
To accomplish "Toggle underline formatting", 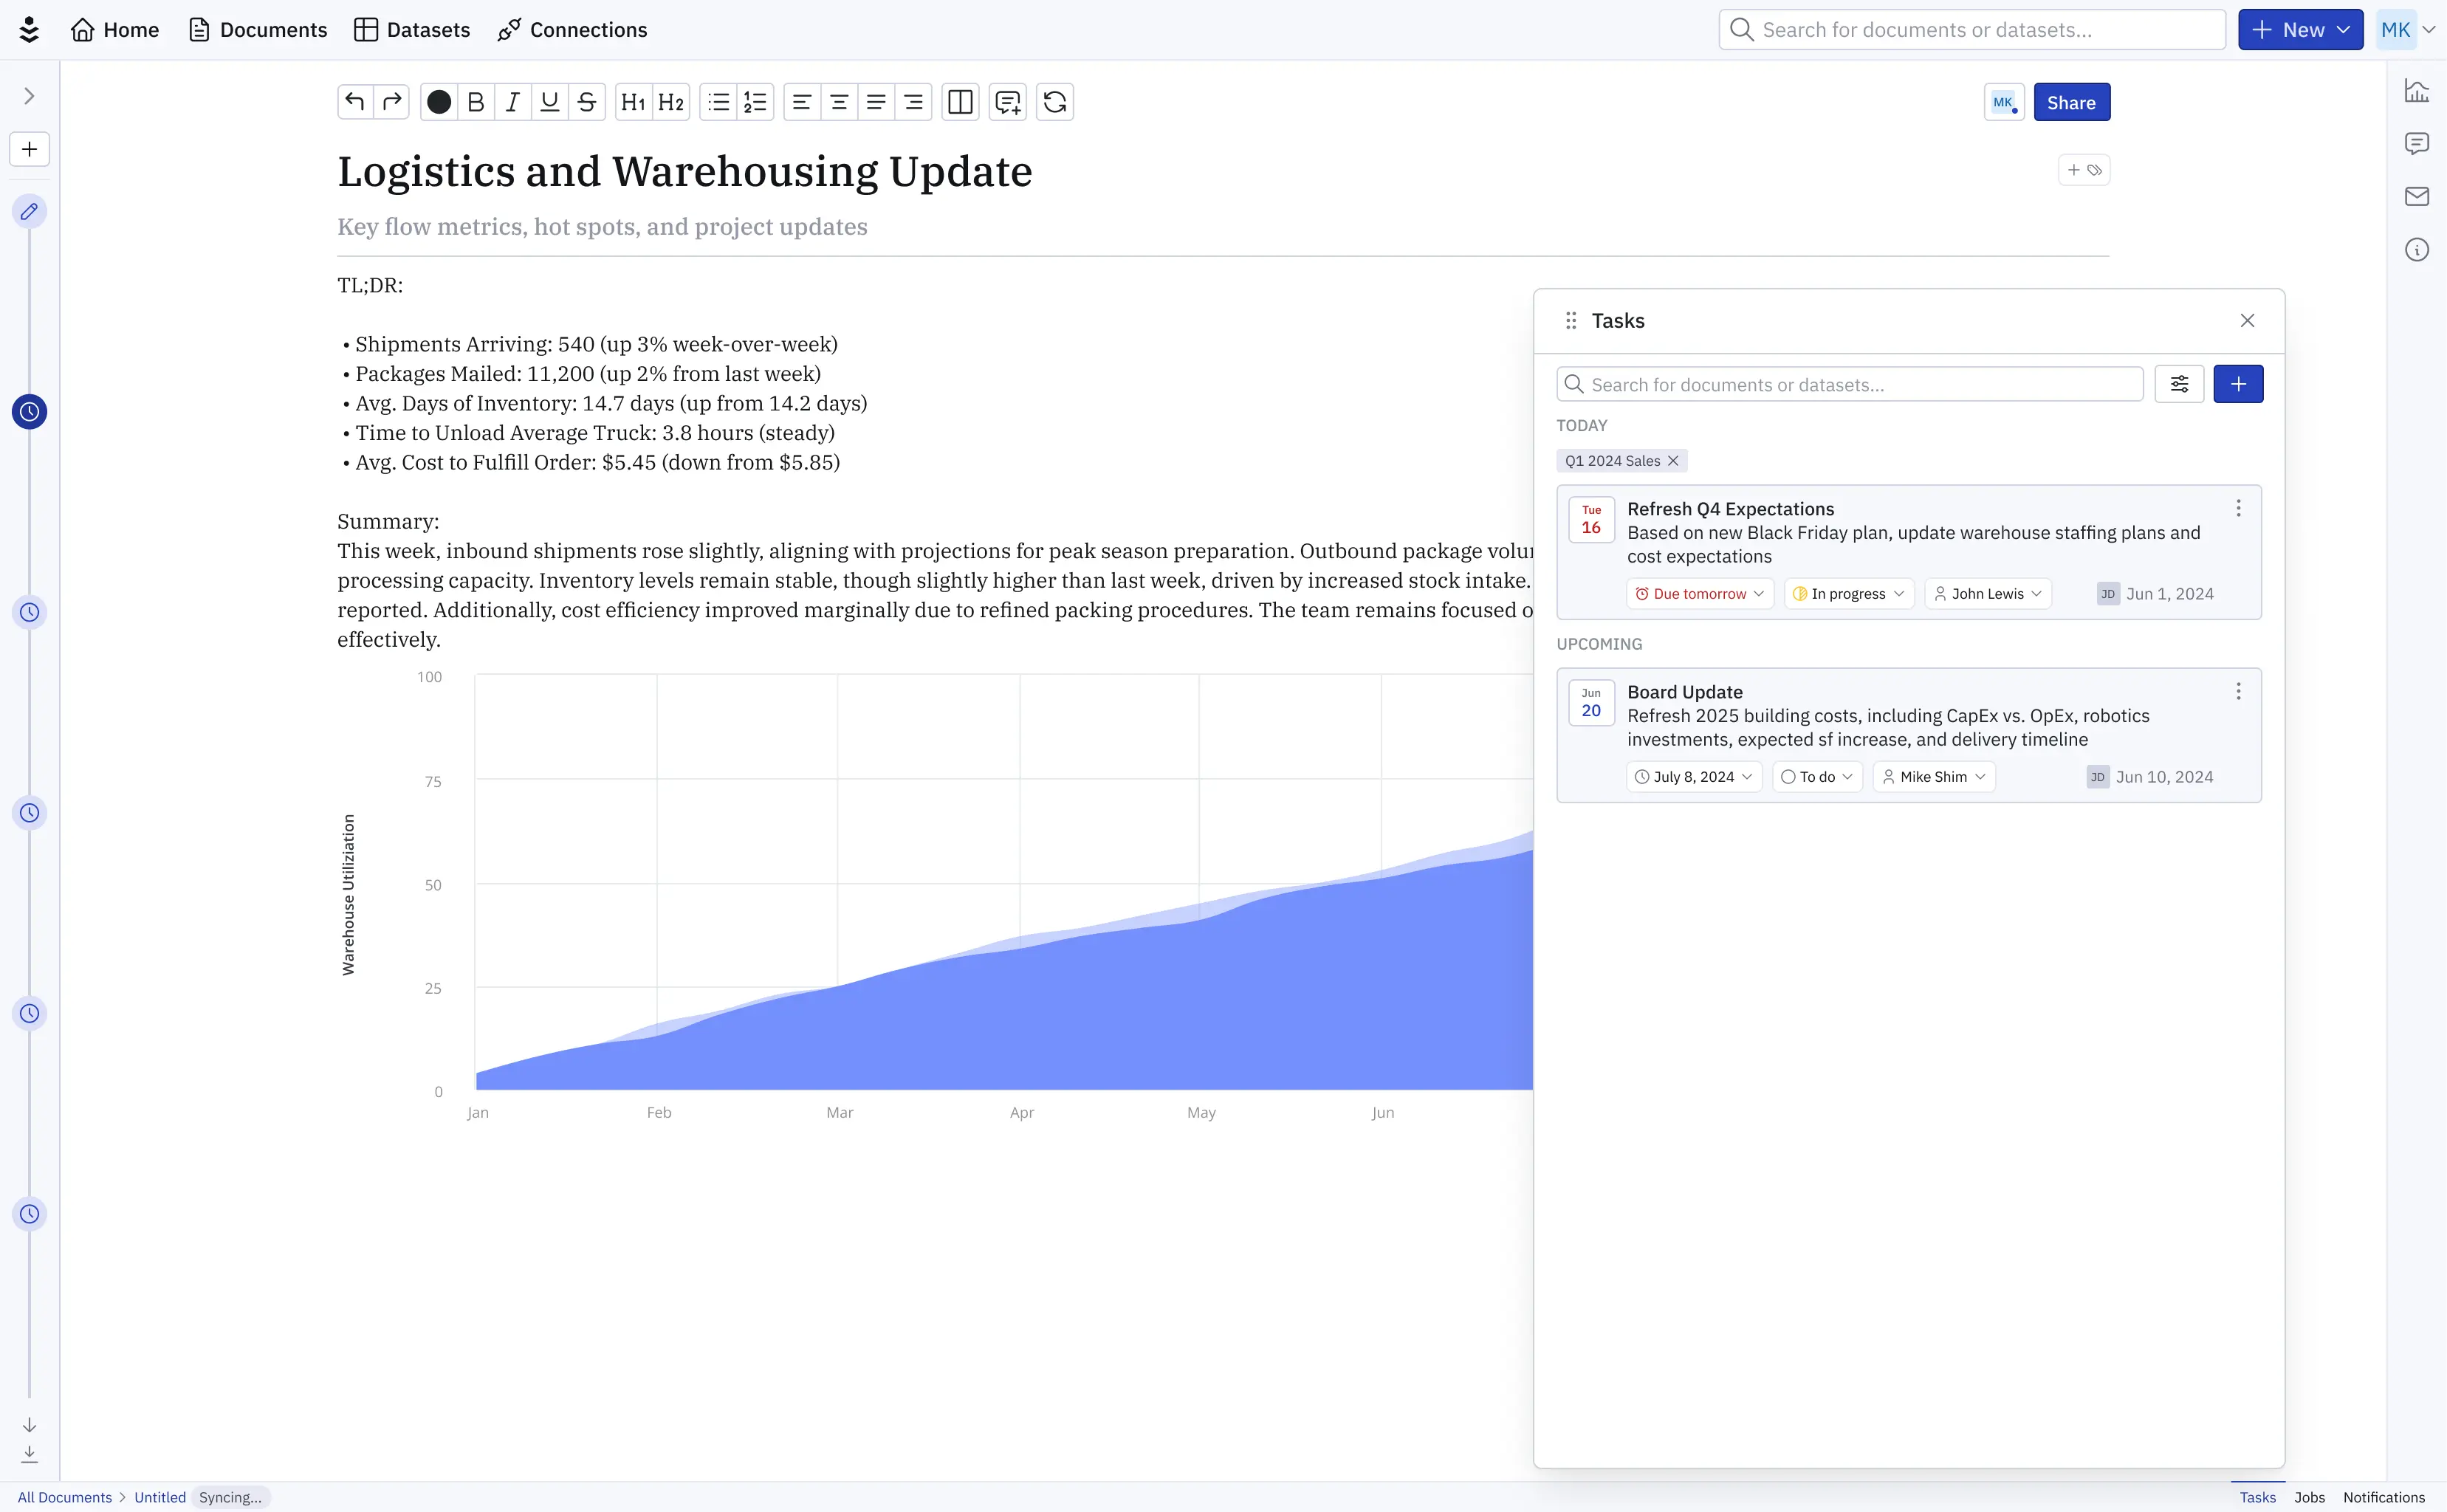I will (x=549, y=101).
